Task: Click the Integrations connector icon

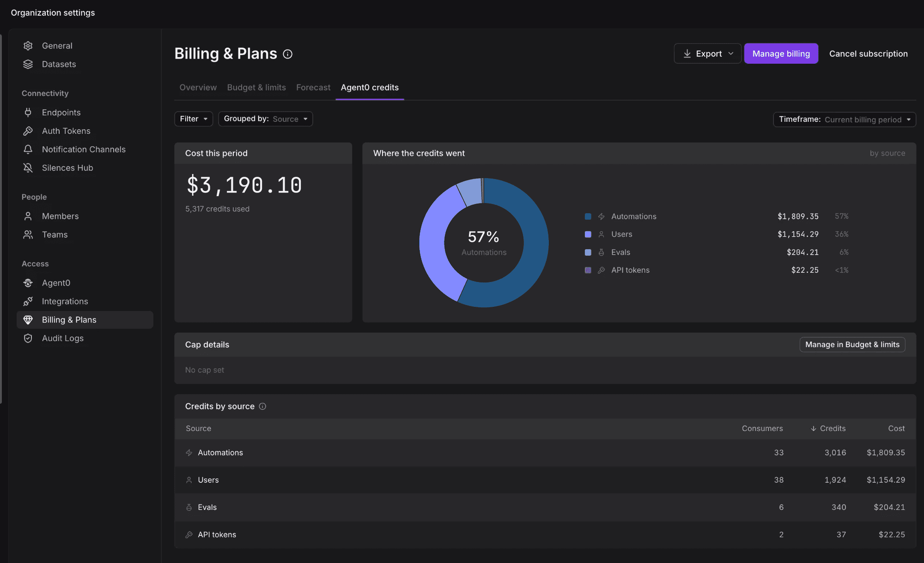Action: [28, 301]
